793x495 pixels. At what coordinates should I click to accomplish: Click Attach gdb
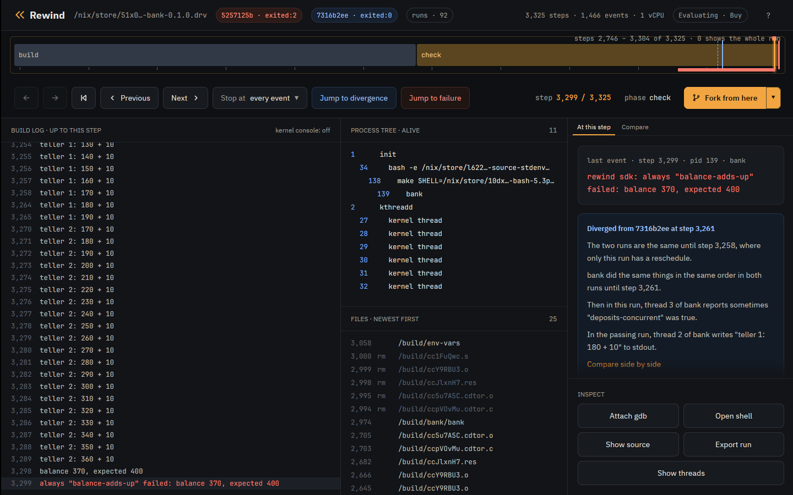point(628,416)
